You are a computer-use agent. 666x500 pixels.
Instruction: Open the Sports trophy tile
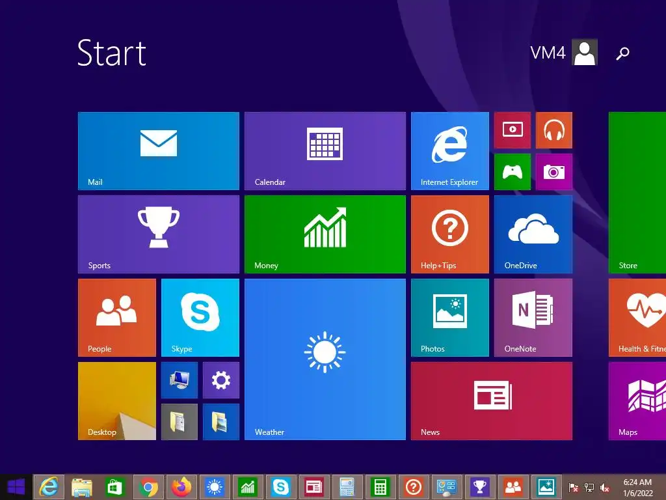[159, 234]
